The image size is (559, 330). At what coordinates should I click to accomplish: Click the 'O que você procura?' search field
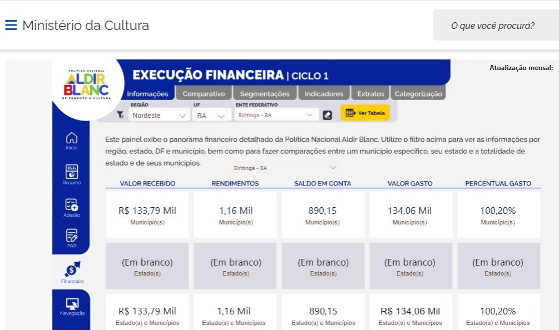pos(493,26)
